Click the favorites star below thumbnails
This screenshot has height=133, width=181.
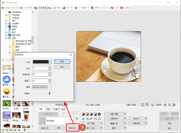pos(3,130)
